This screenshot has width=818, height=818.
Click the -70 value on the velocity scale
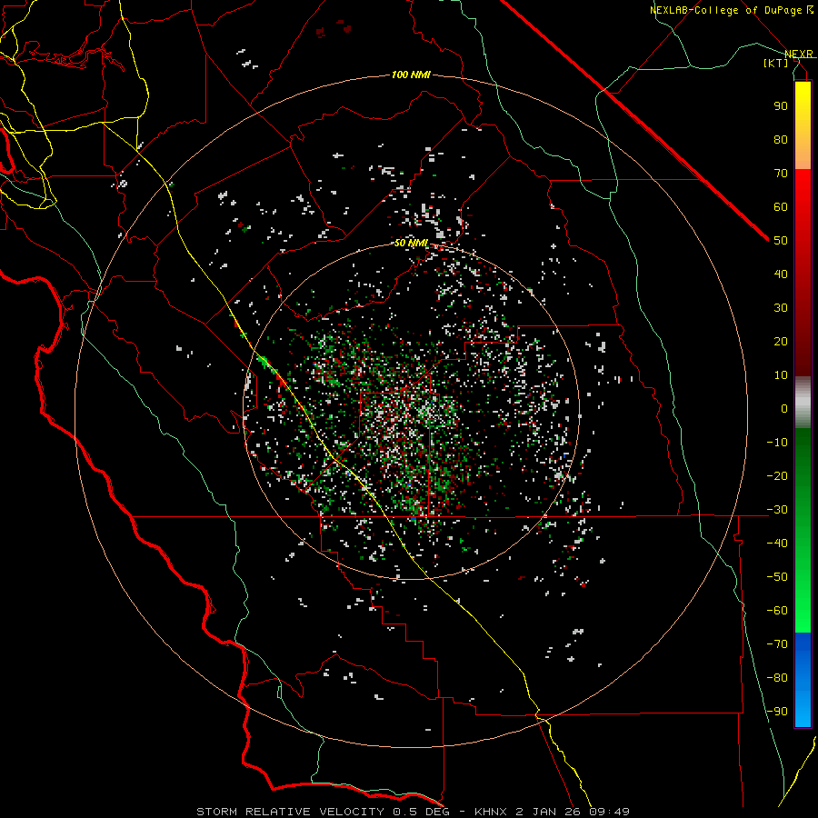click(x=777, y=644)
